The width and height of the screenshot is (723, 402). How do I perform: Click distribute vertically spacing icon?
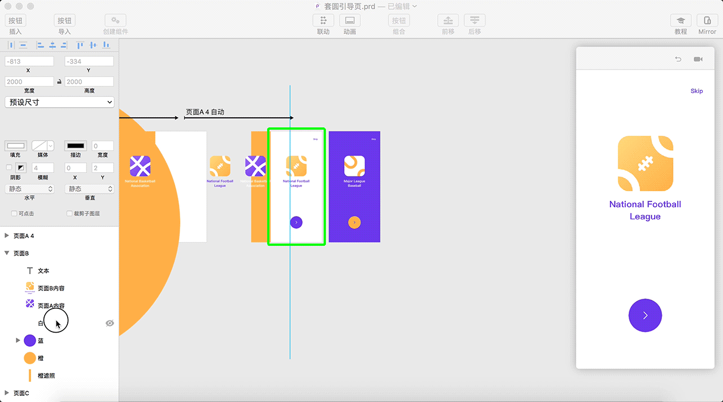click(x=23, y=45)
